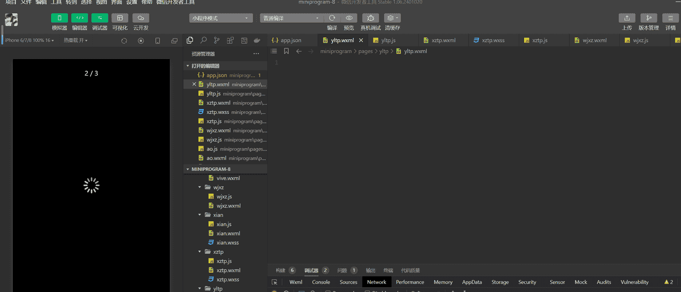The width and height of the screenshot is (681, 292).
Task: Open 版本管理 version control
Action: point(648,18)
